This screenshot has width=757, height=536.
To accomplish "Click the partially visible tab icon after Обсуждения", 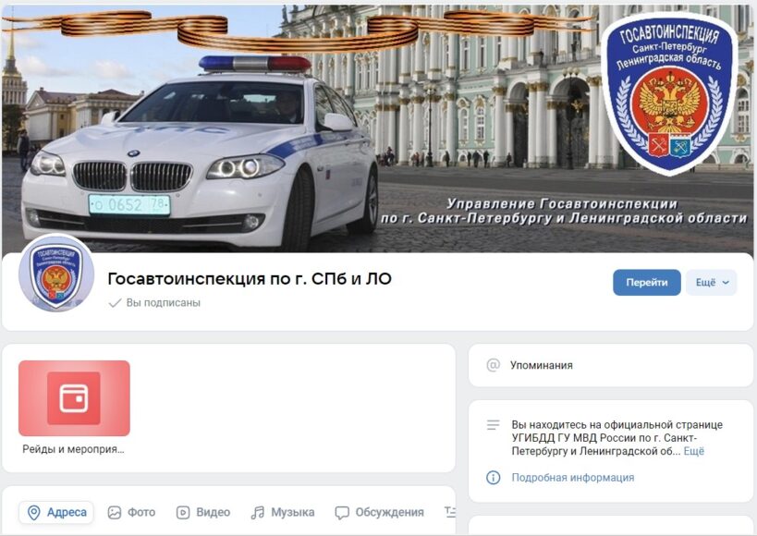I will click(x=450, y=512).
